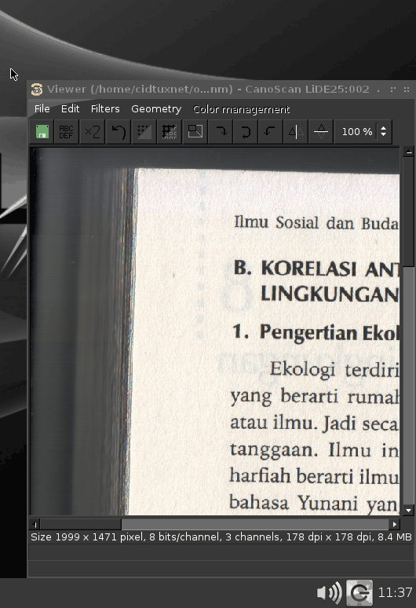Click the horizontal scrollbar left arrow

(35, 525)
